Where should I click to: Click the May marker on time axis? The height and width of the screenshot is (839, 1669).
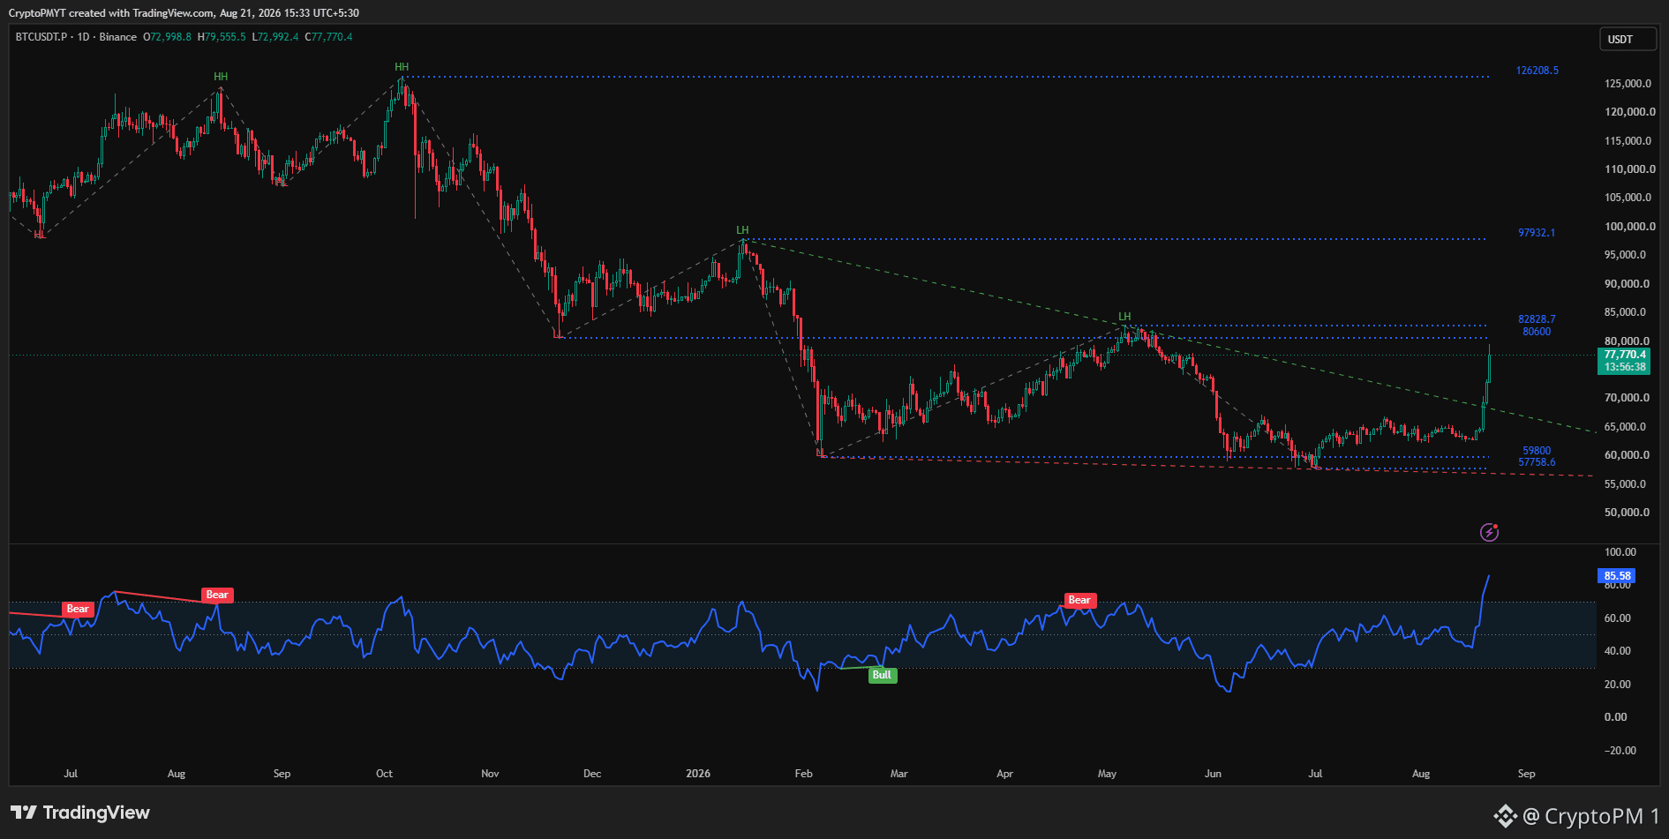[x=1107, y=774]
